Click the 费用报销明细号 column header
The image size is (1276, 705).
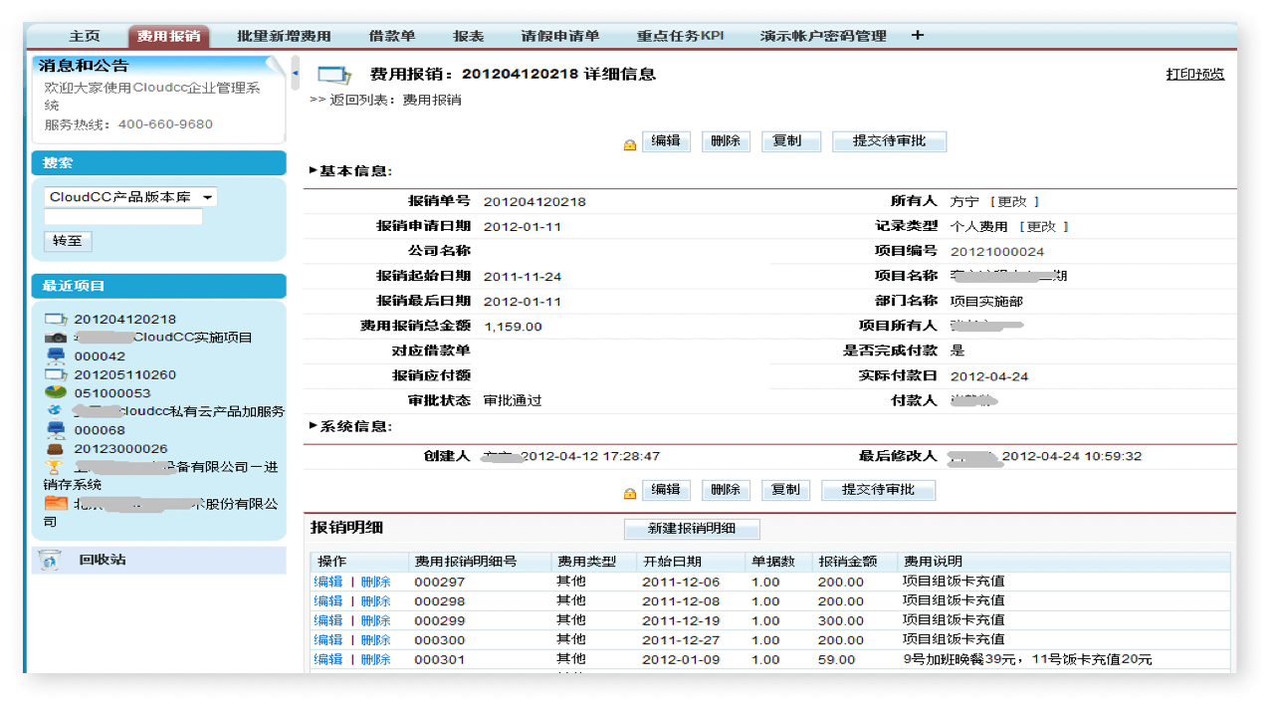(x=466, y=562)
